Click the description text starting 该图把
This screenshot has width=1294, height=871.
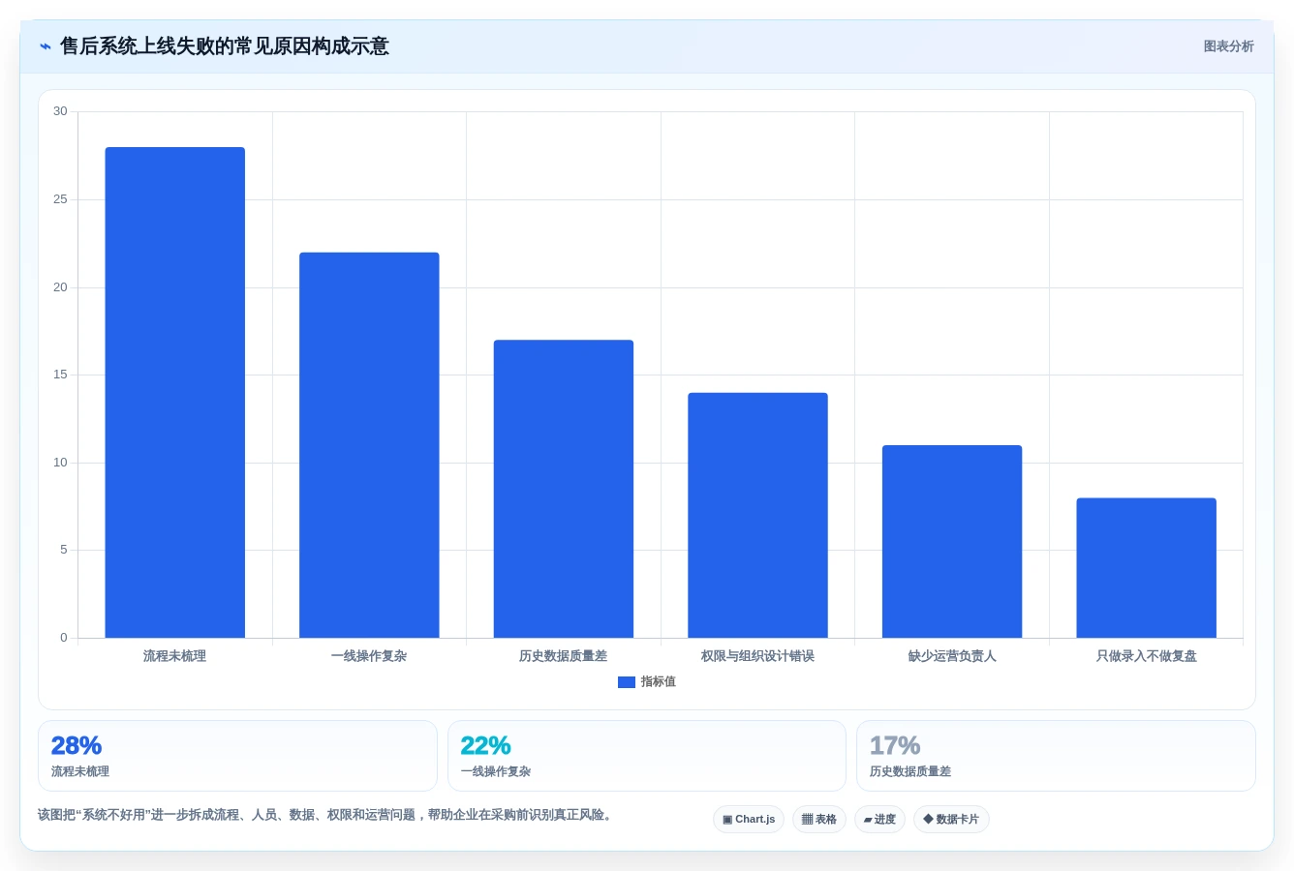pyautogui.click(x=326, y=815)
